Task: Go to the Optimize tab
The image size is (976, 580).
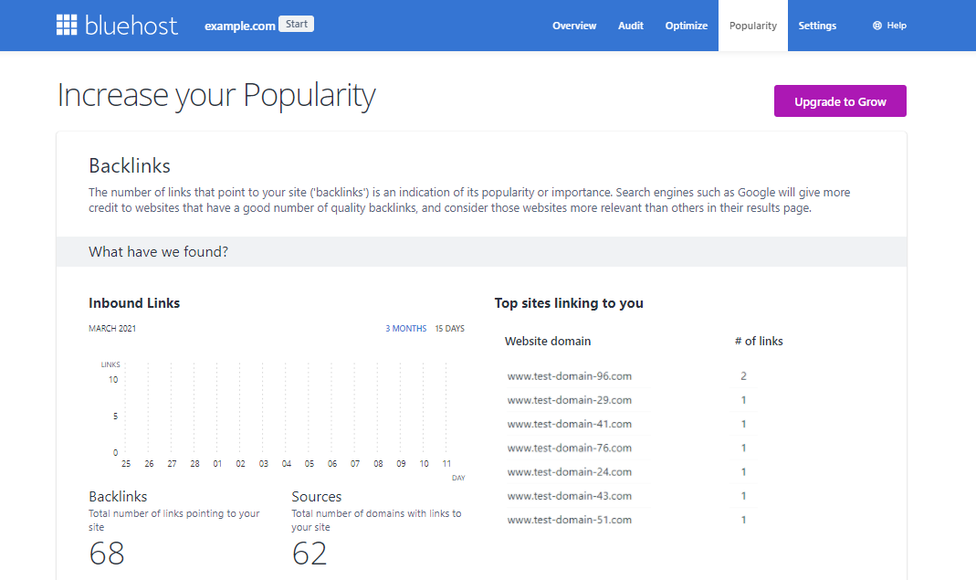Action: [x=686, y=26]
